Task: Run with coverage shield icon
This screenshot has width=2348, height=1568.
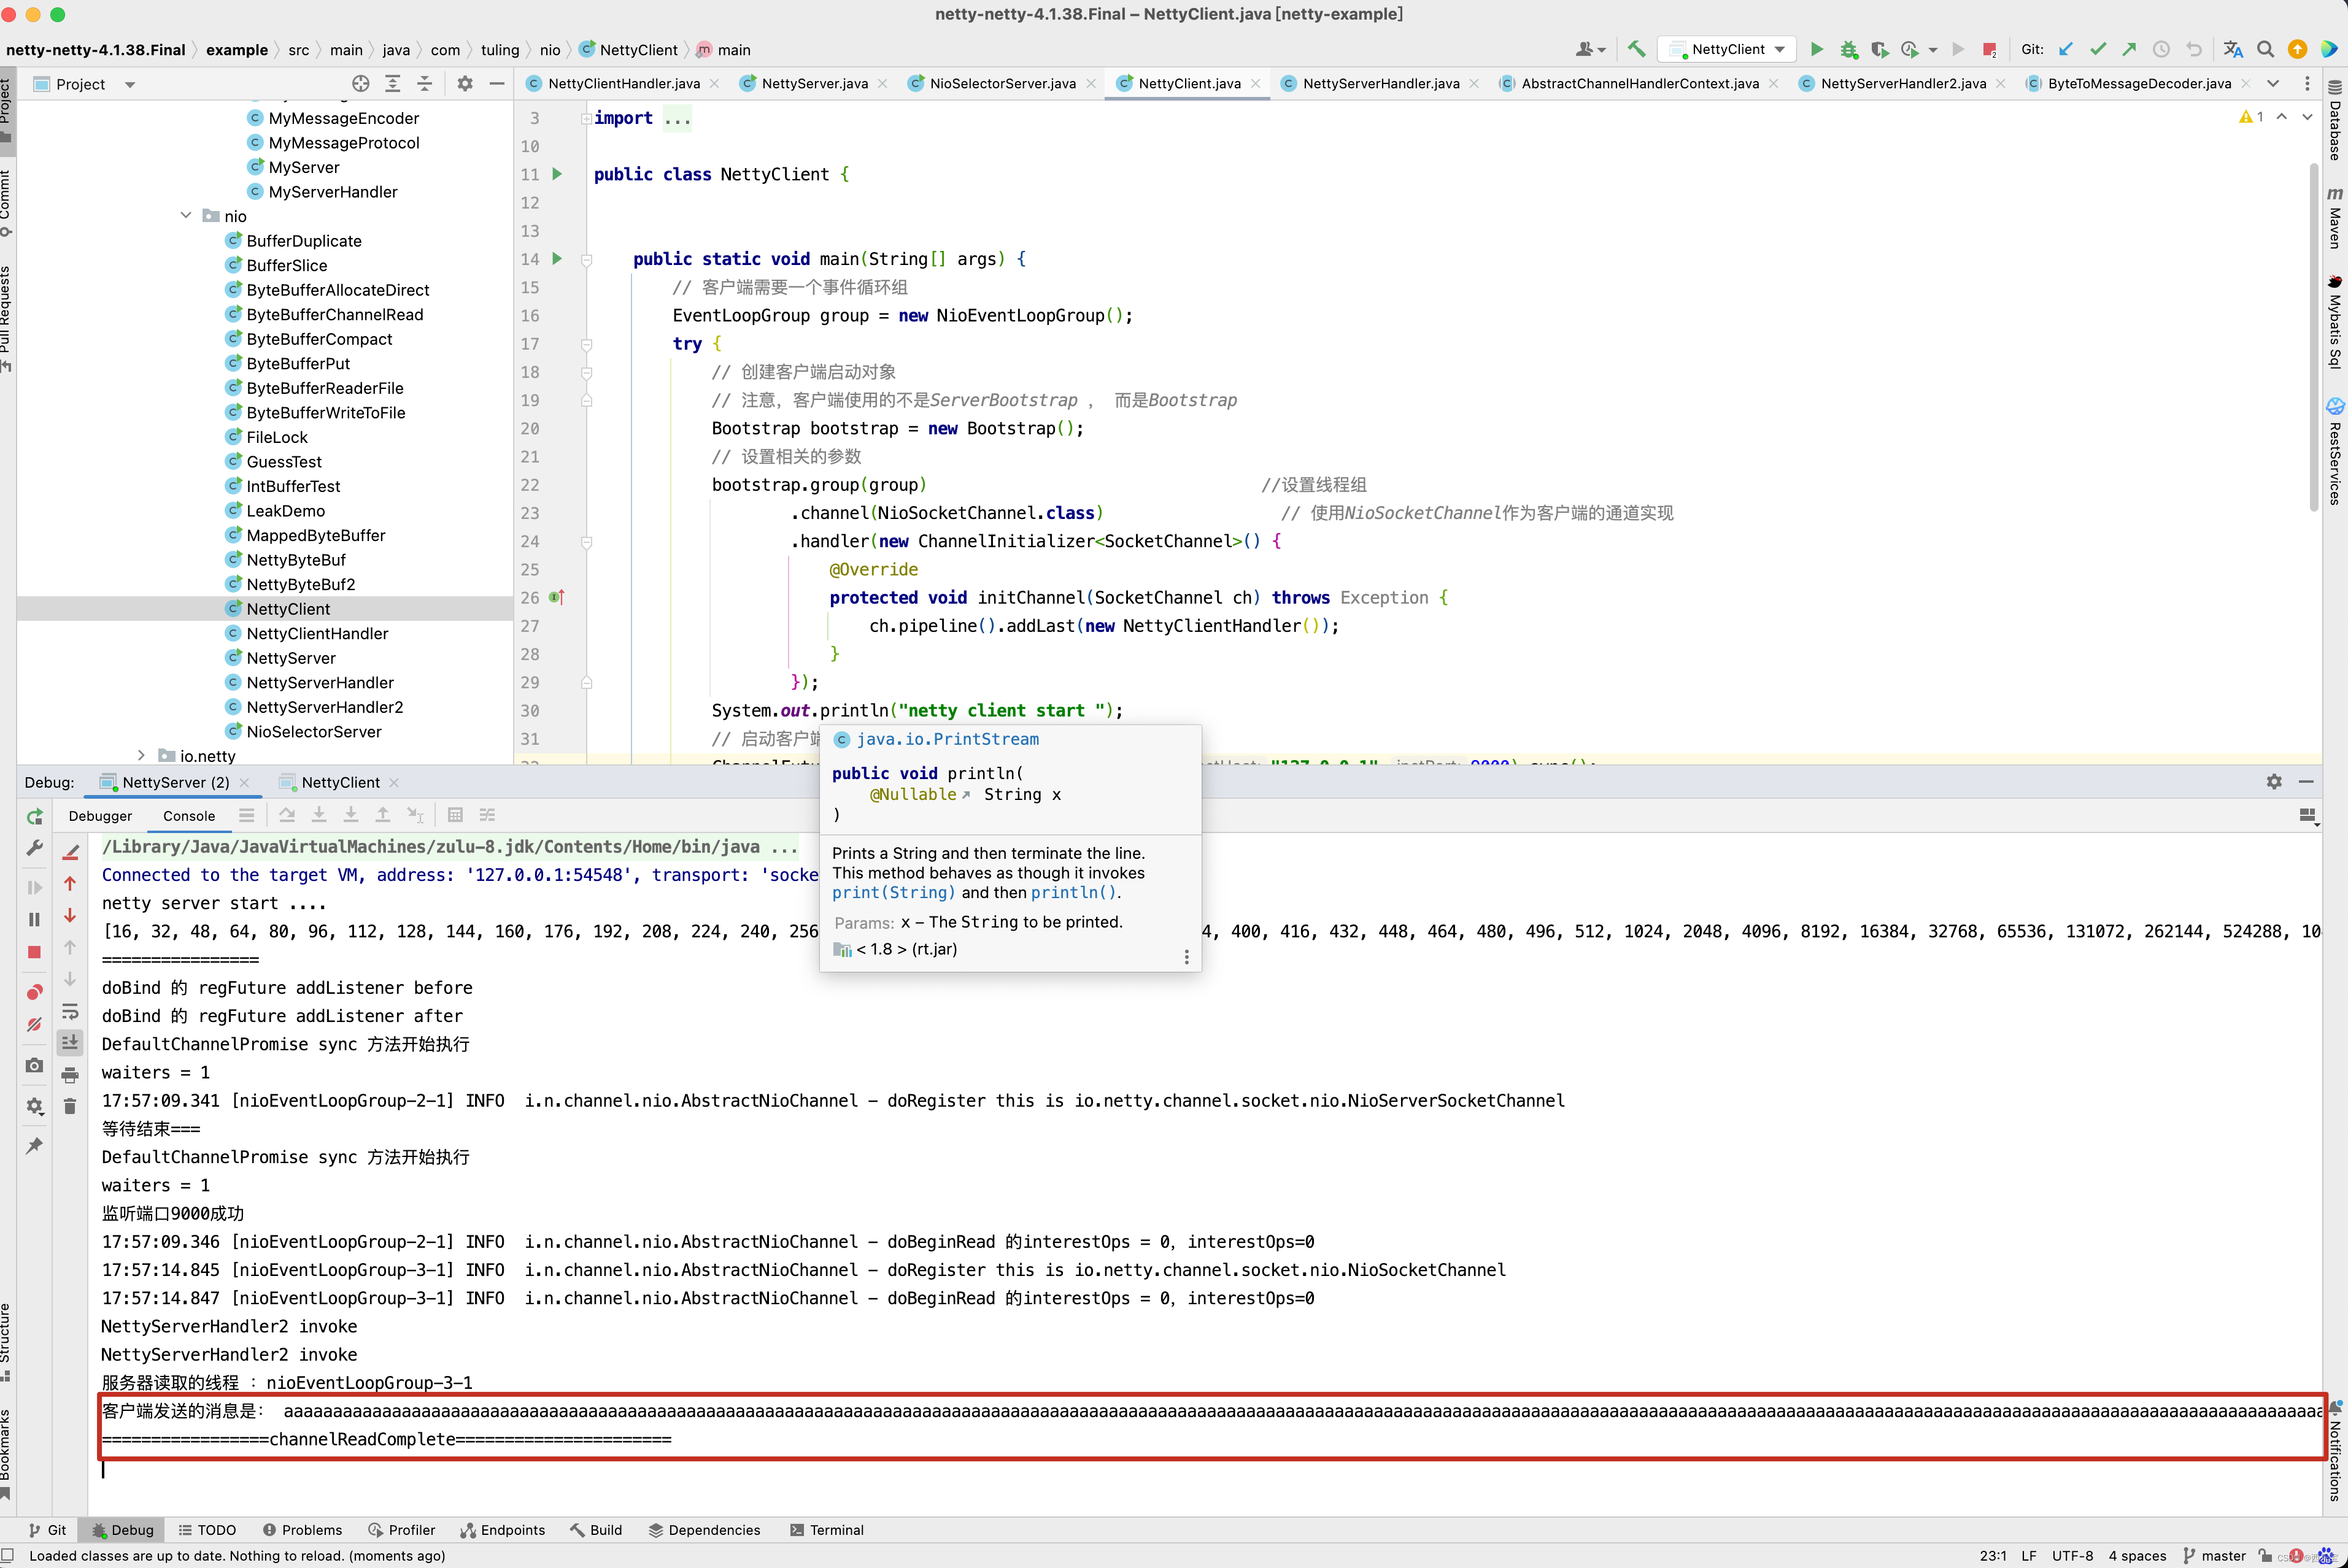Action: tap(1879, 49)
